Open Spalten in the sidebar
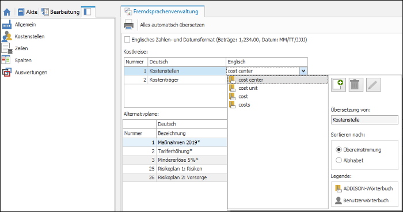This screenshot has width=403, height=212. point(23,60)
